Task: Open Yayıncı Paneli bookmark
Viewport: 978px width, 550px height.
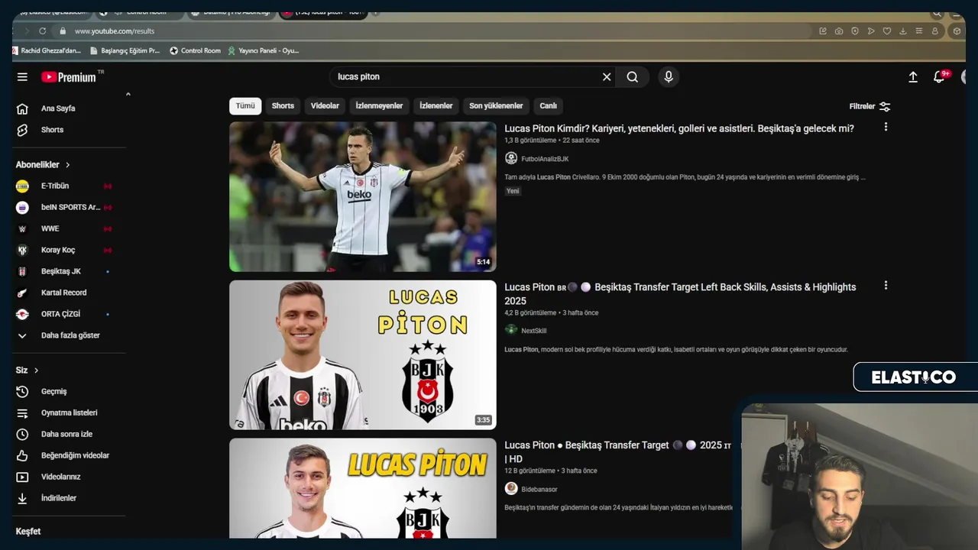Action: [263, 50]
